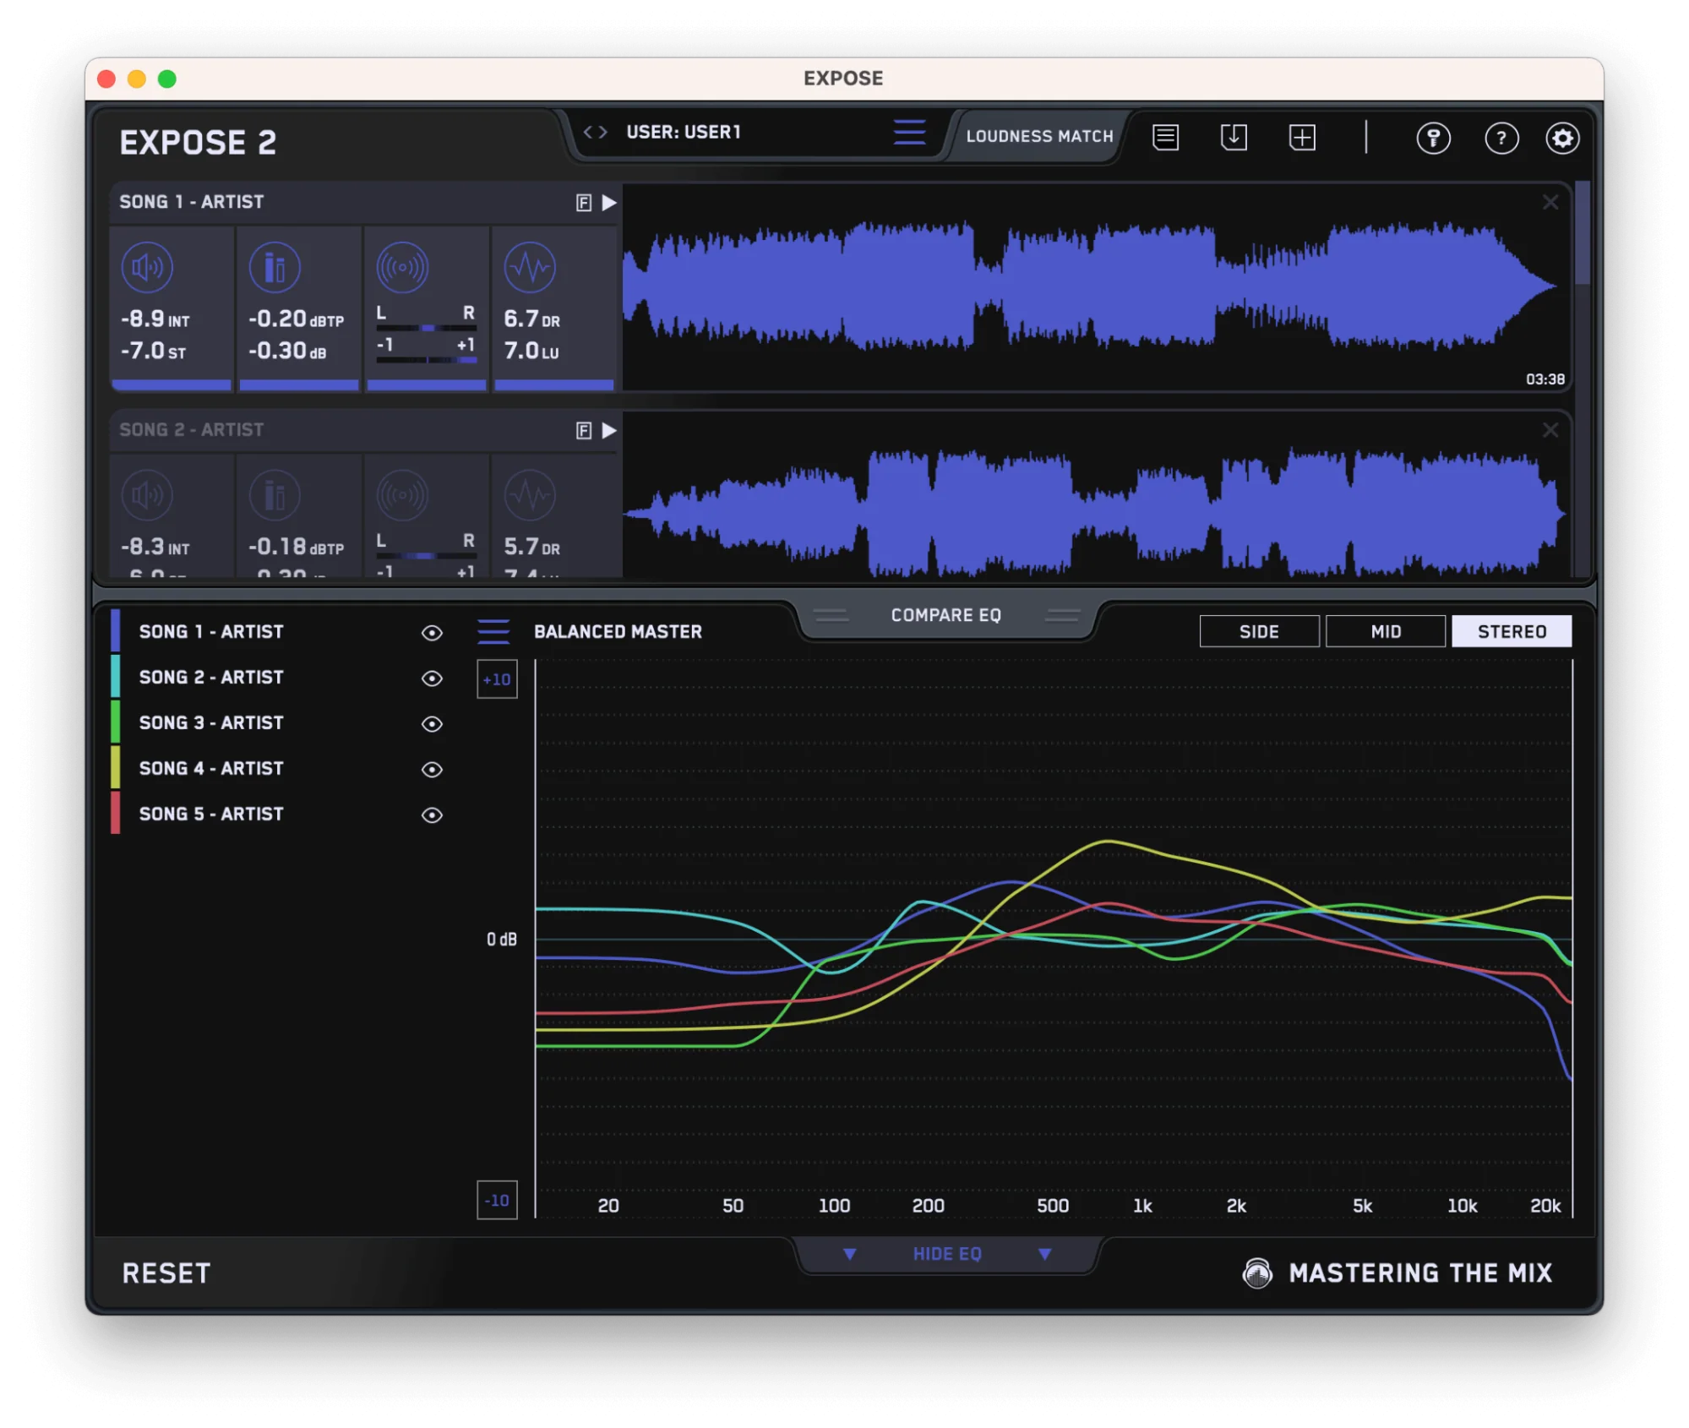Play Song 2 - Artist
Image resolution: width=1689 pixels, height=1428 pixels.
point(609,431)
